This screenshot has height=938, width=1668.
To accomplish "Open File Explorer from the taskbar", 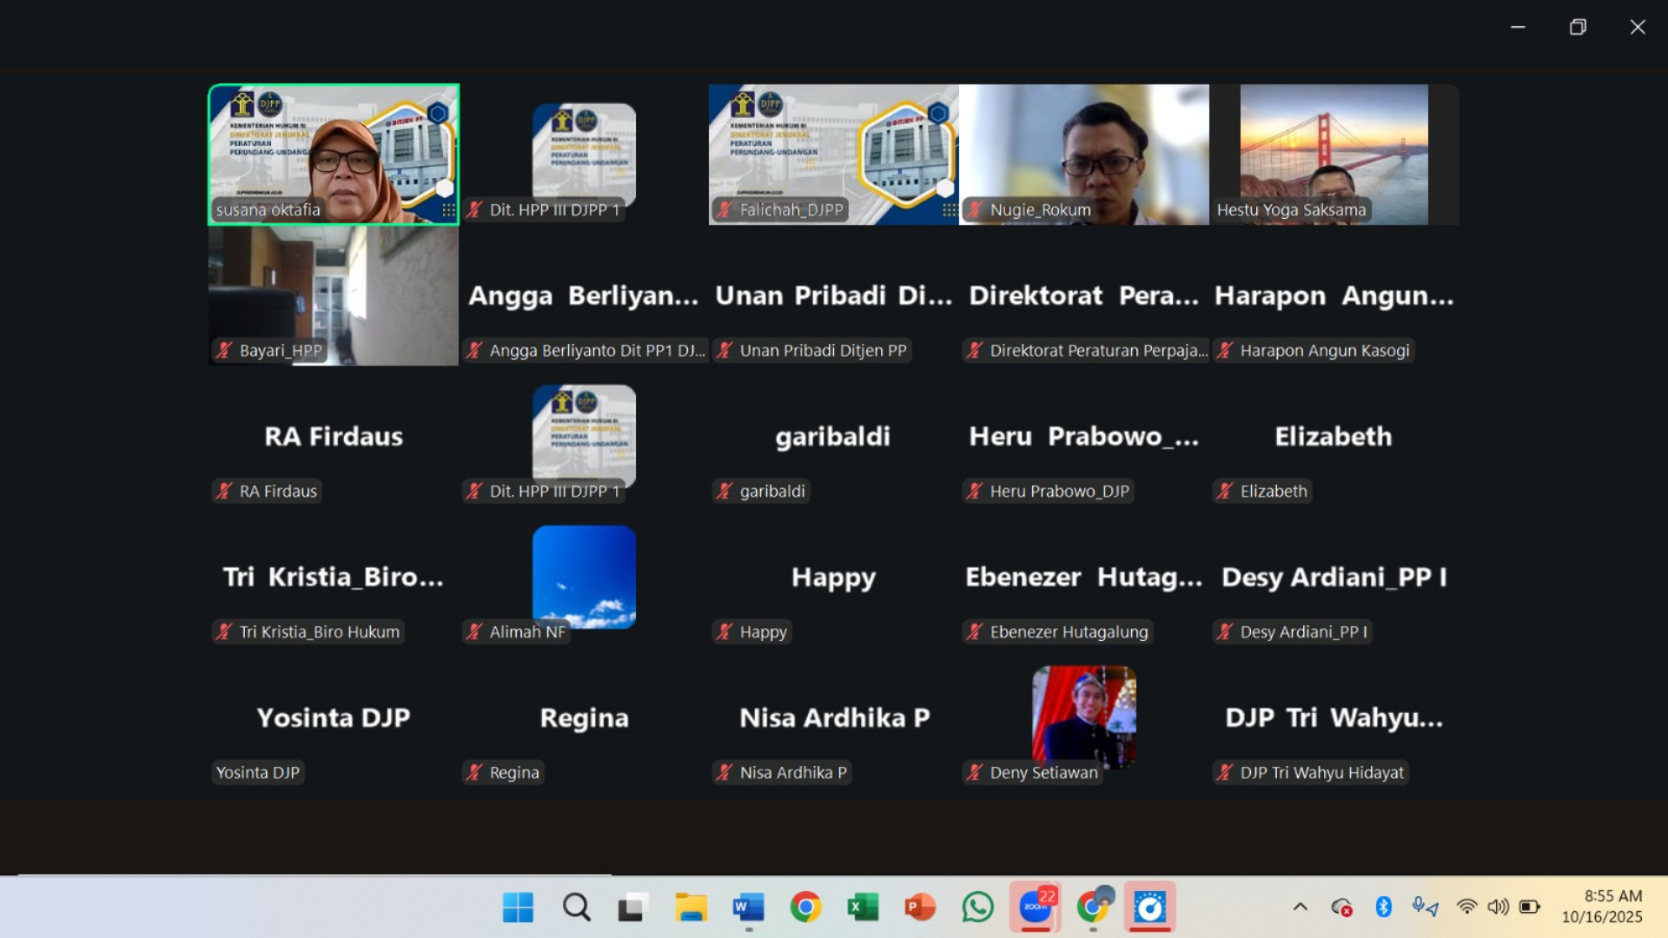I will pos(691,908).
